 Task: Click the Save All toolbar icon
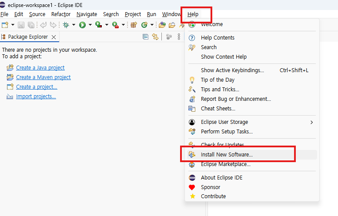pyautogui.click(x=31, y=25)
